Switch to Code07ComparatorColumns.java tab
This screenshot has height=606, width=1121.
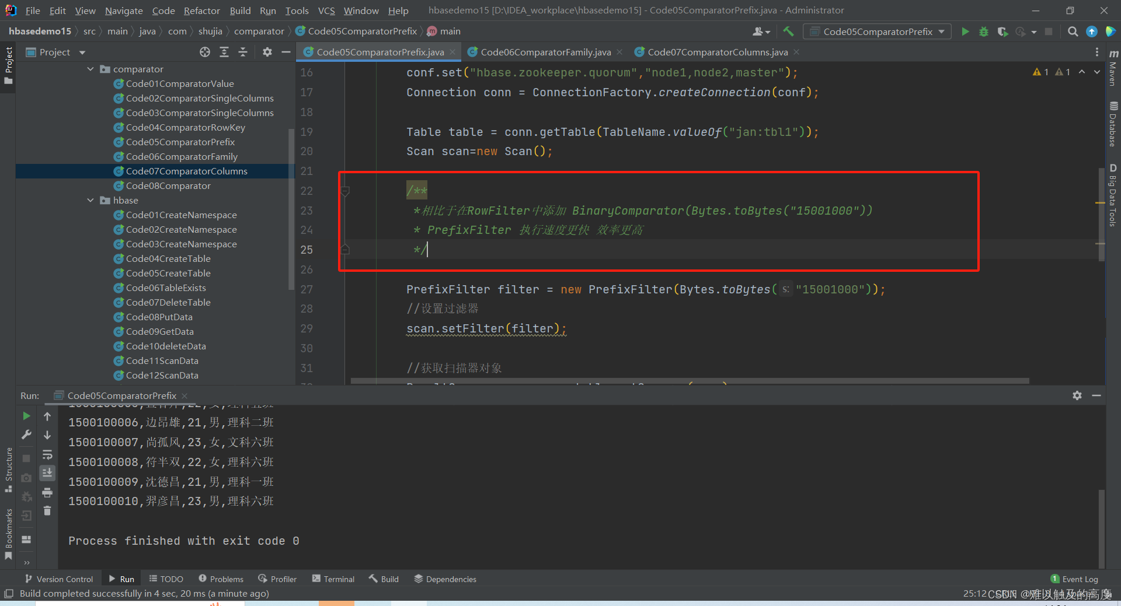click(717, 52)
